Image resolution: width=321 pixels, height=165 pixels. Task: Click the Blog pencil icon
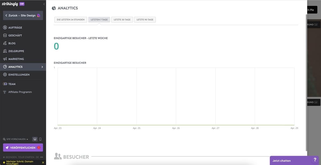4,43
